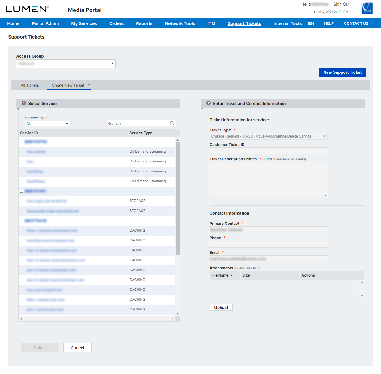Open the ITM menu
381x374 pixels.
pyautogui.click(x=211, y=23)
